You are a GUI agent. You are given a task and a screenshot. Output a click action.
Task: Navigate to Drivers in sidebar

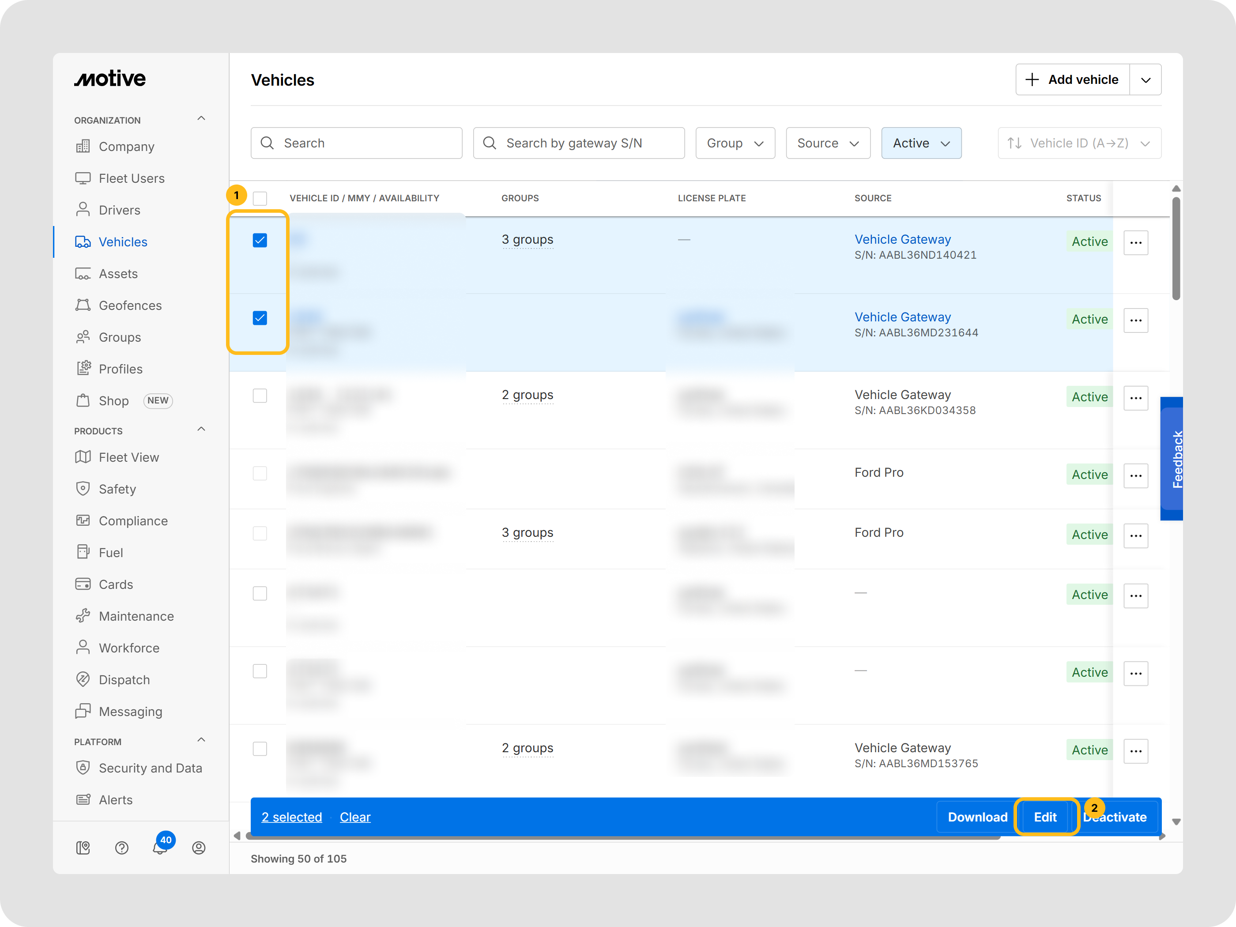click(x=119, y=210)
